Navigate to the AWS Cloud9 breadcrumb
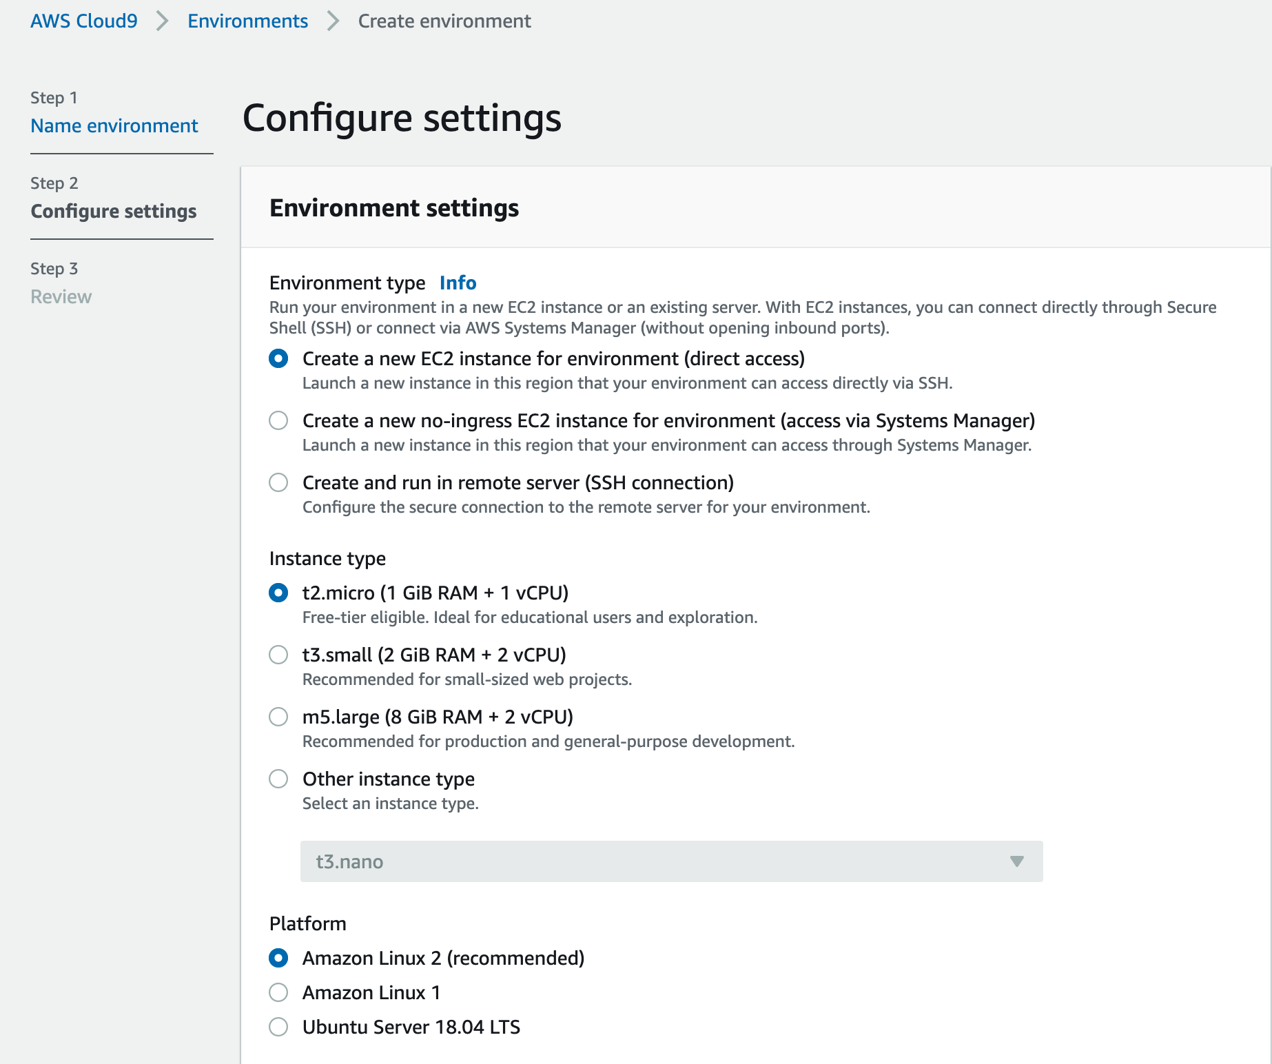 point(83,21)
